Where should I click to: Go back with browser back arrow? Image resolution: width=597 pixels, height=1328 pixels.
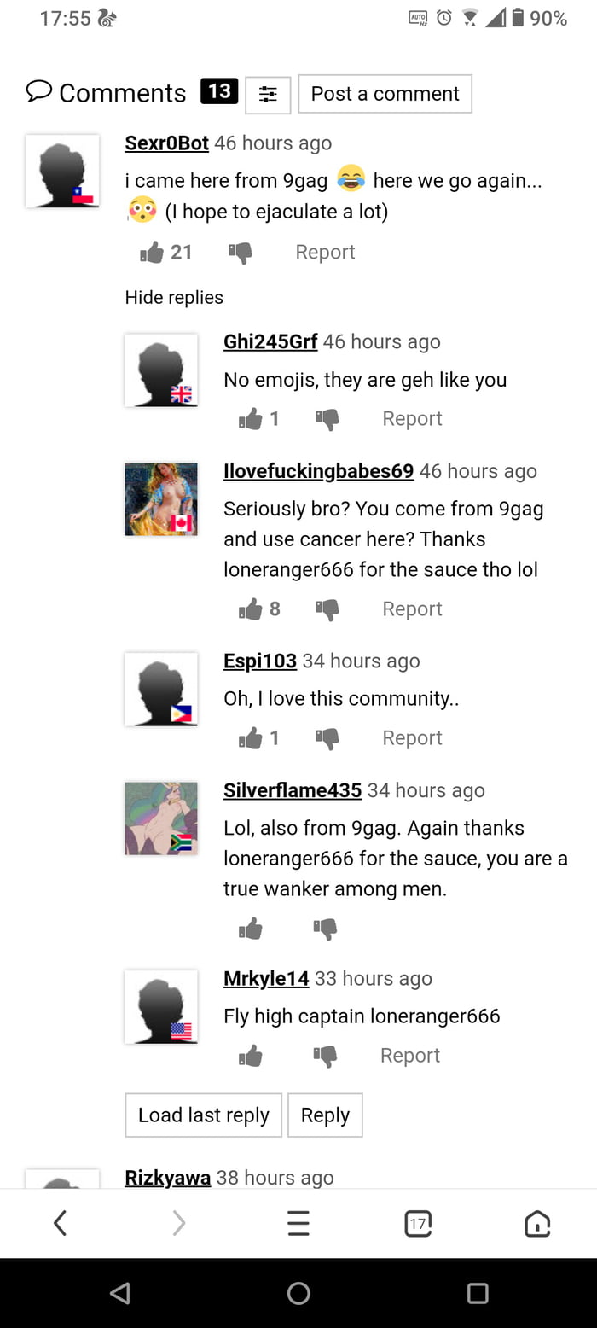point(60,1224)
